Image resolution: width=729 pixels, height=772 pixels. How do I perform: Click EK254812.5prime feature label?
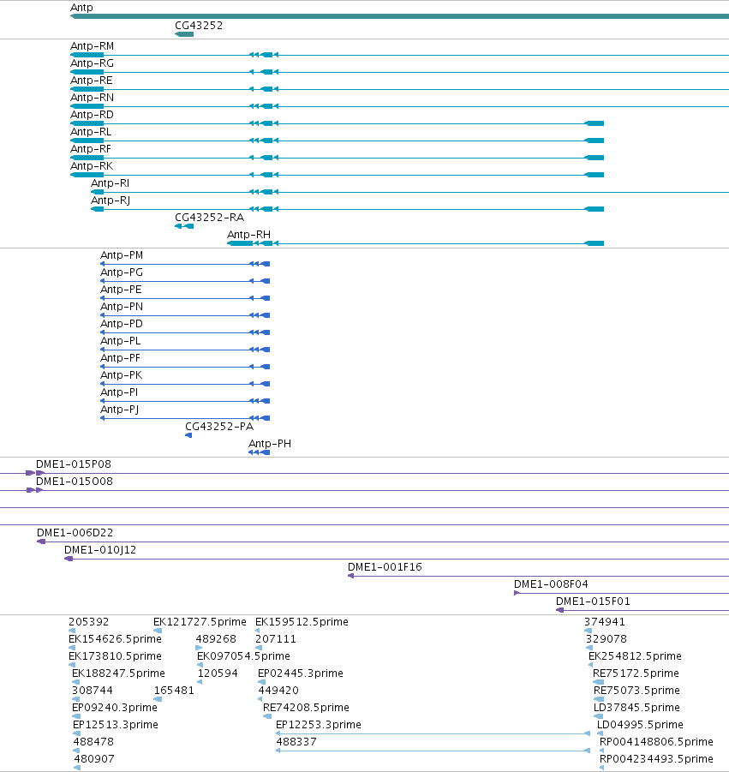pos(636,656)
